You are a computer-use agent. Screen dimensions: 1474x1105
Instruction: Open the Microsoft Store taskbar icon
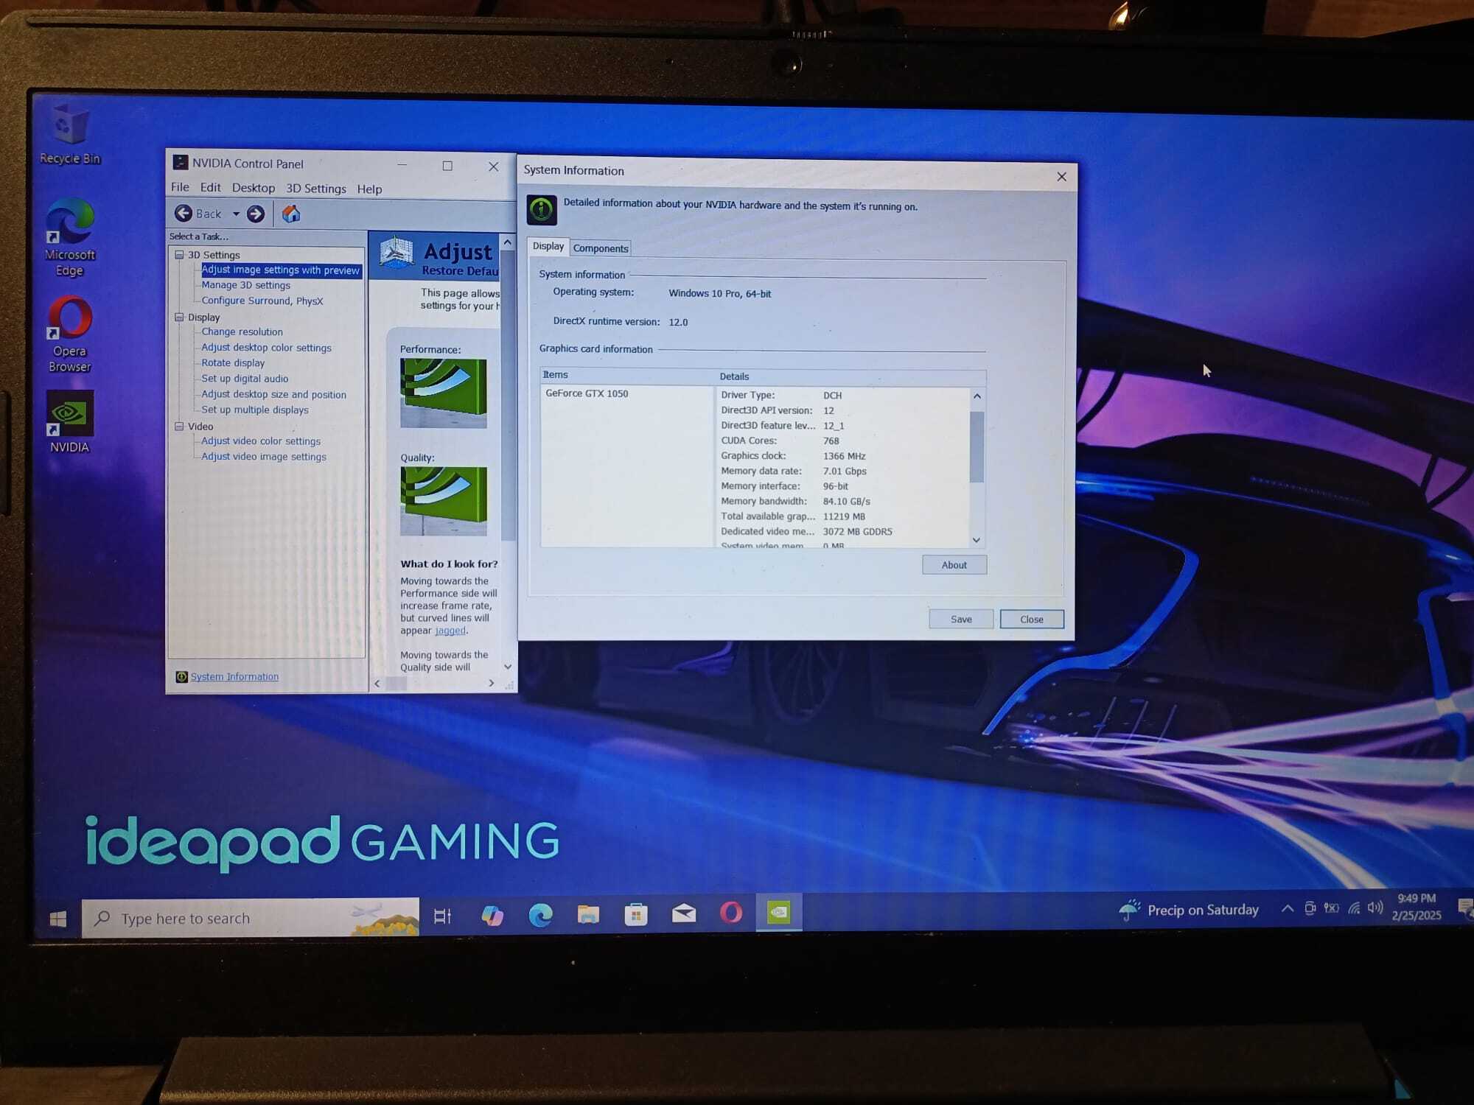(x=635, y=914)
